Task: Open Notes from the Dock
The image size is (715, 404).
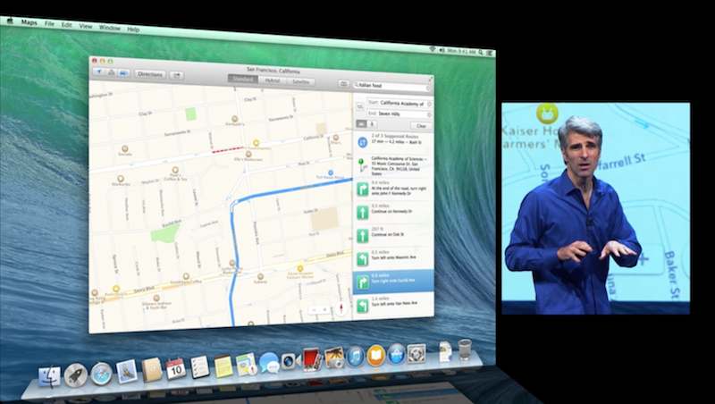Action: 223,366
